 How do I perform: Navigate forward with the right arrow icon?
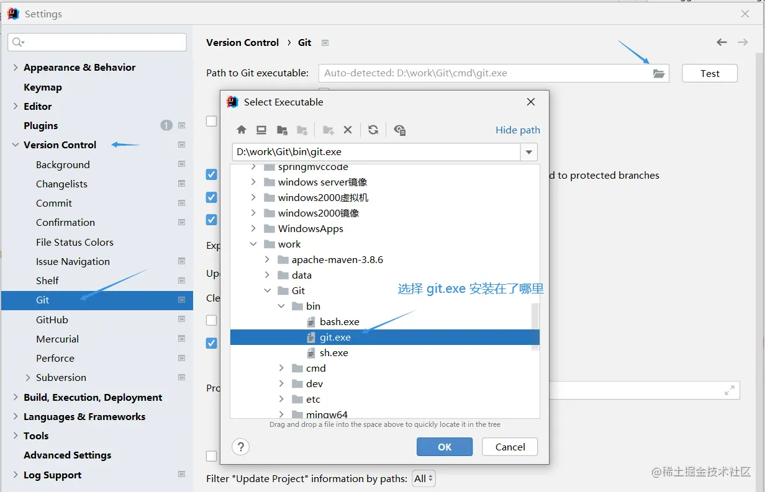[x=743, y=42]
